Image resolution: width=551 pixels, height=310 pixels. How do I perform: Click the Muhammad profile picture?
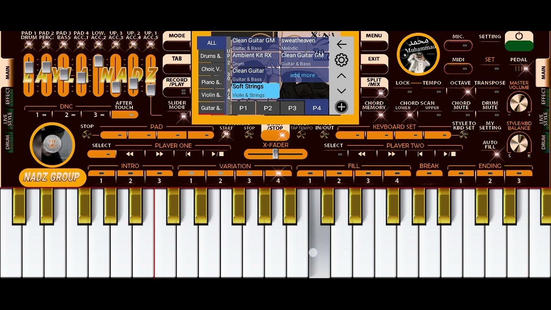coord(418,54)
